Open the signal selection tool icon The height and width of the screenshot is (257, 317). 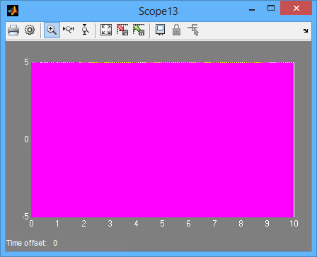pyautogui.click(x=193, y=30)
